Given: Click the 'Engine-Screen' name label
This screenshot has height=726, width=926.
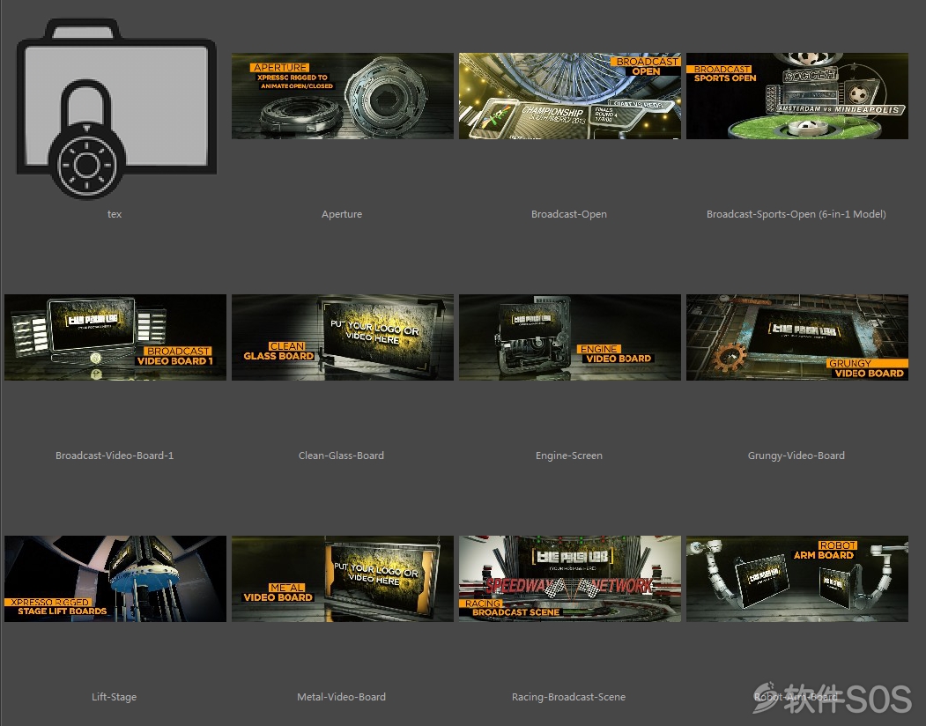Looking at the screenshot, I should tap(568, 456).
